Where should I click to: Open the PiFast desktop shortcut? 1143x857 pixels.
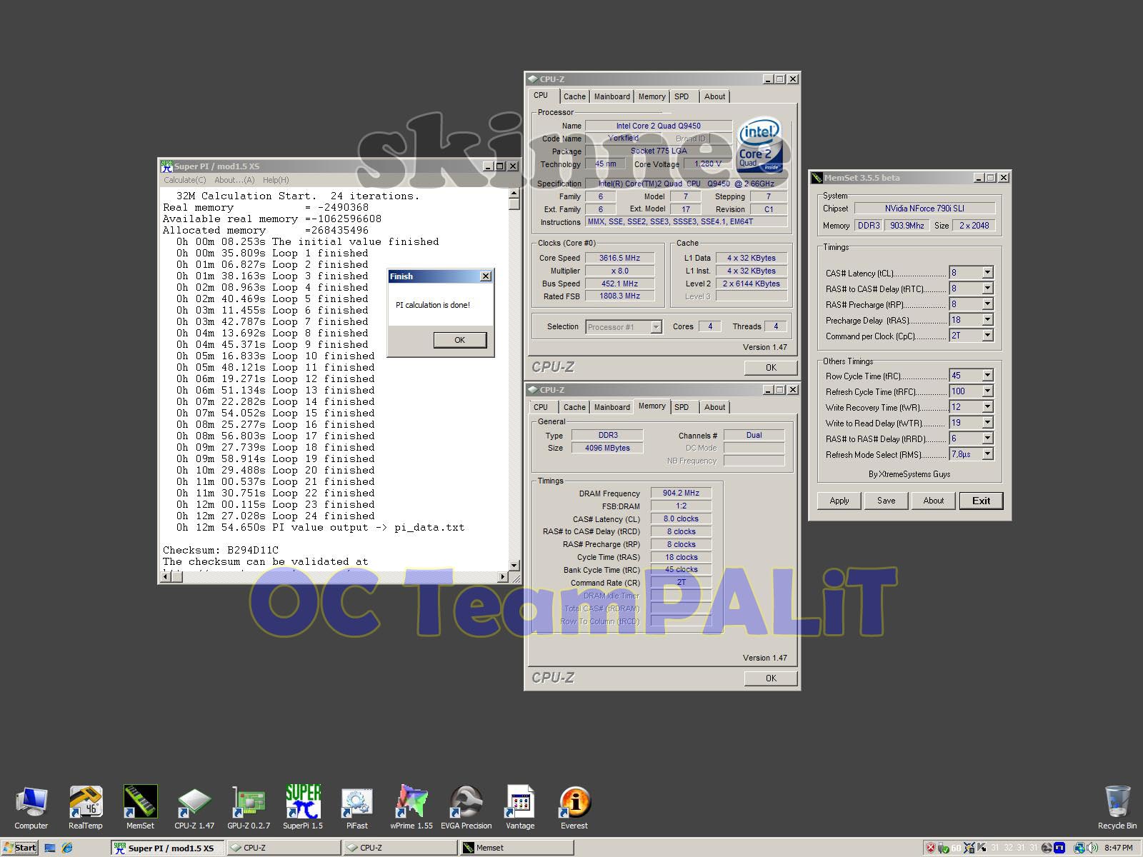(357, 808)
